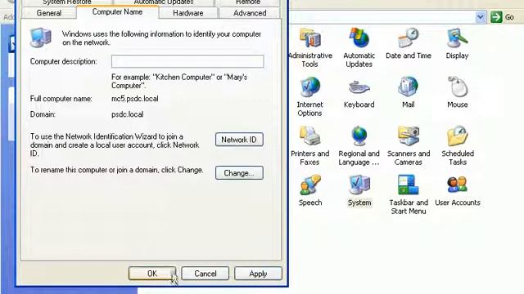Confirm with the OK button
This screenshot has height=294, width=524.
click(x=152, y=274)
